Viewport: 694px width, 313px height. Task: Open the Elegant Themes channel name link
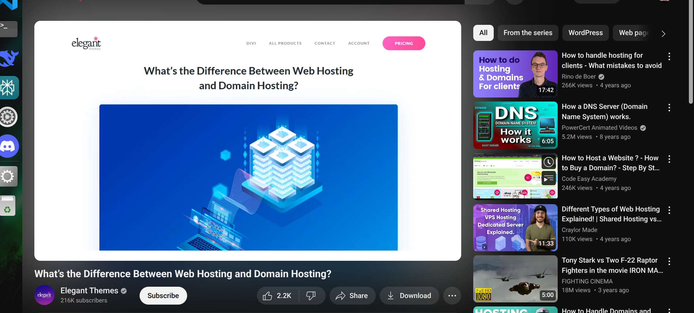pyautogui.click(x=89, y=291)
